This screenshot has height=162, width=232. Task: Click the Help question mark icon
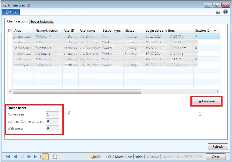(226, 12)
